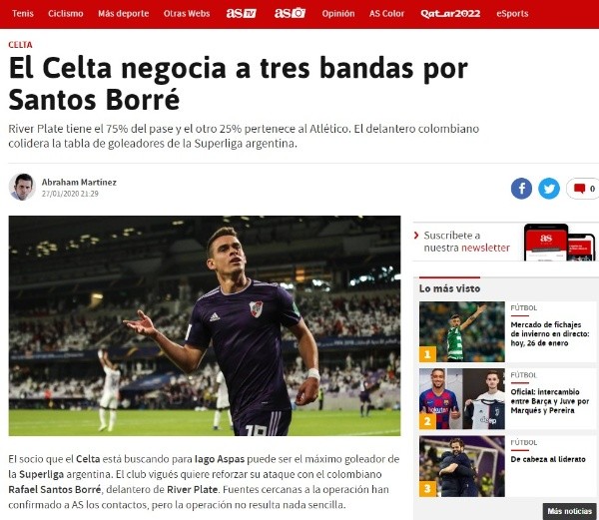Image resolution: width=599 pixels, height=520 pixels.
Task: Share article via Twitter bird icon
Action: tap(549, 189)
